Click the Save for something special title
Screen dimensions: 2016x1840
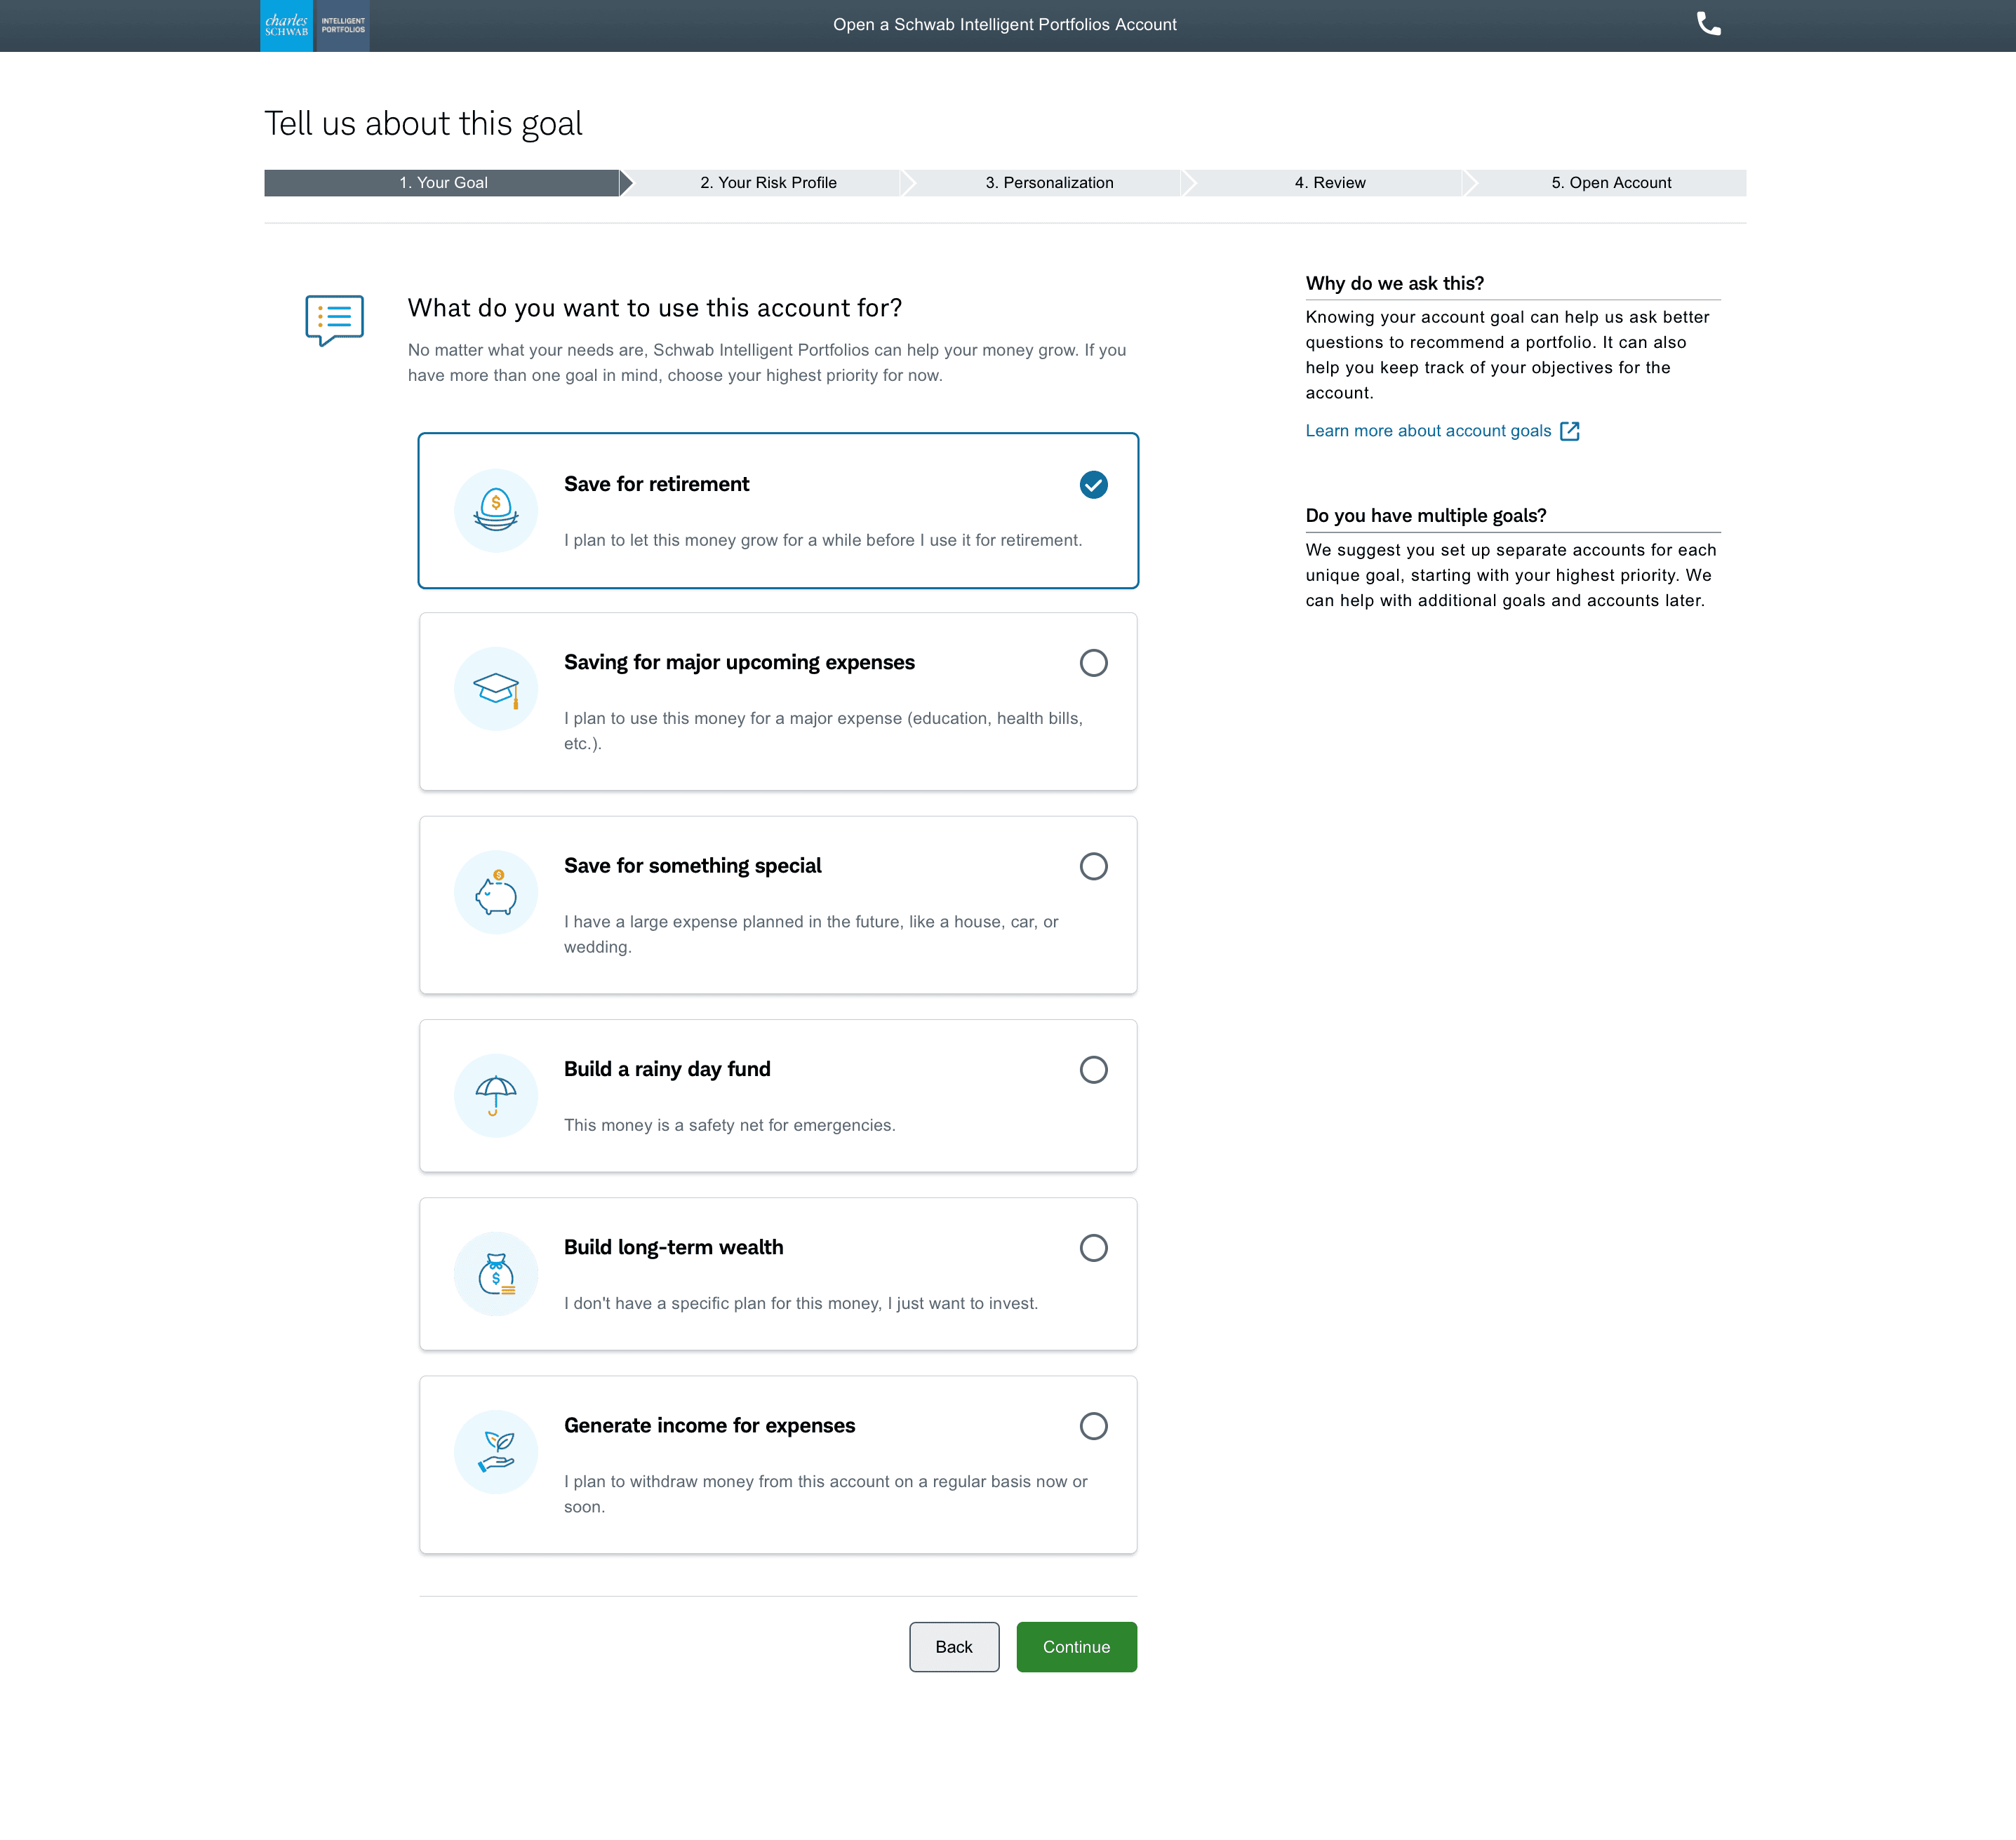(x=692, y=866)
